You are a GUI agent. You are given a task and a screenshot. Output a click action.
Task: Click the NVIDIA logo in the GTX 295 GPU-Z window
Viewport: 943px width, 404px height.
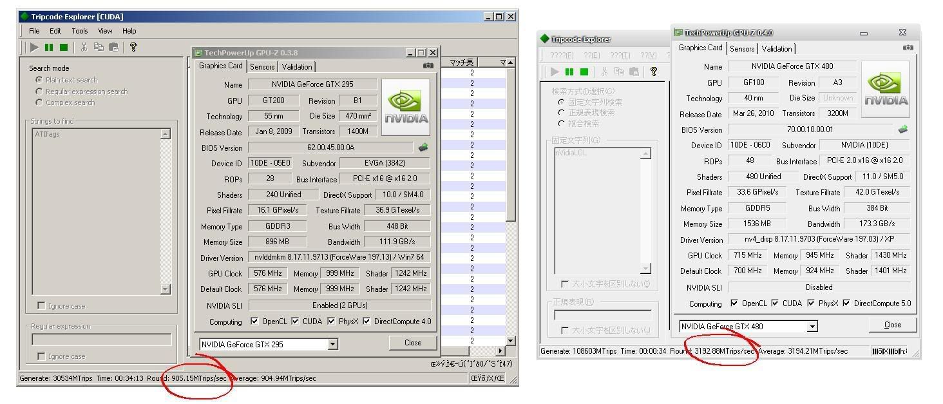point(406,107)
